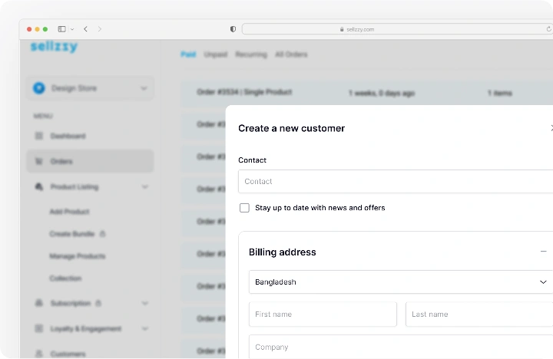Open the Design Store selector dropdown
The width and height of the screenshot is (553, 359).
[91, 88]
